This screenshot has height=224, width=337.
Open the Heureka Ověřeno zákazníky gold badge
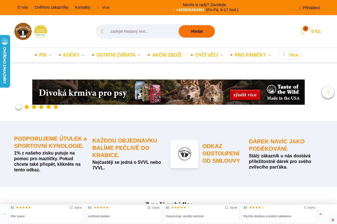coord(41,31)
